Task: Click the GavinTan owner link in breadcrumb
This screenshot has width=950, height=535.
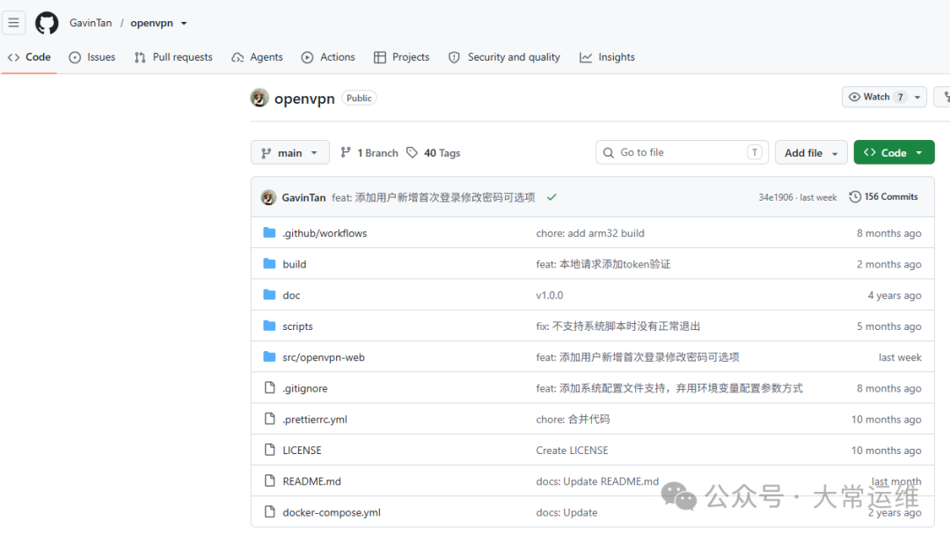Action: click(x=91, y=23)
